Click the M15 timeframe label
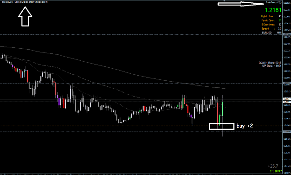The height and width of the screenshot is (175, 291). coord(279,33)
